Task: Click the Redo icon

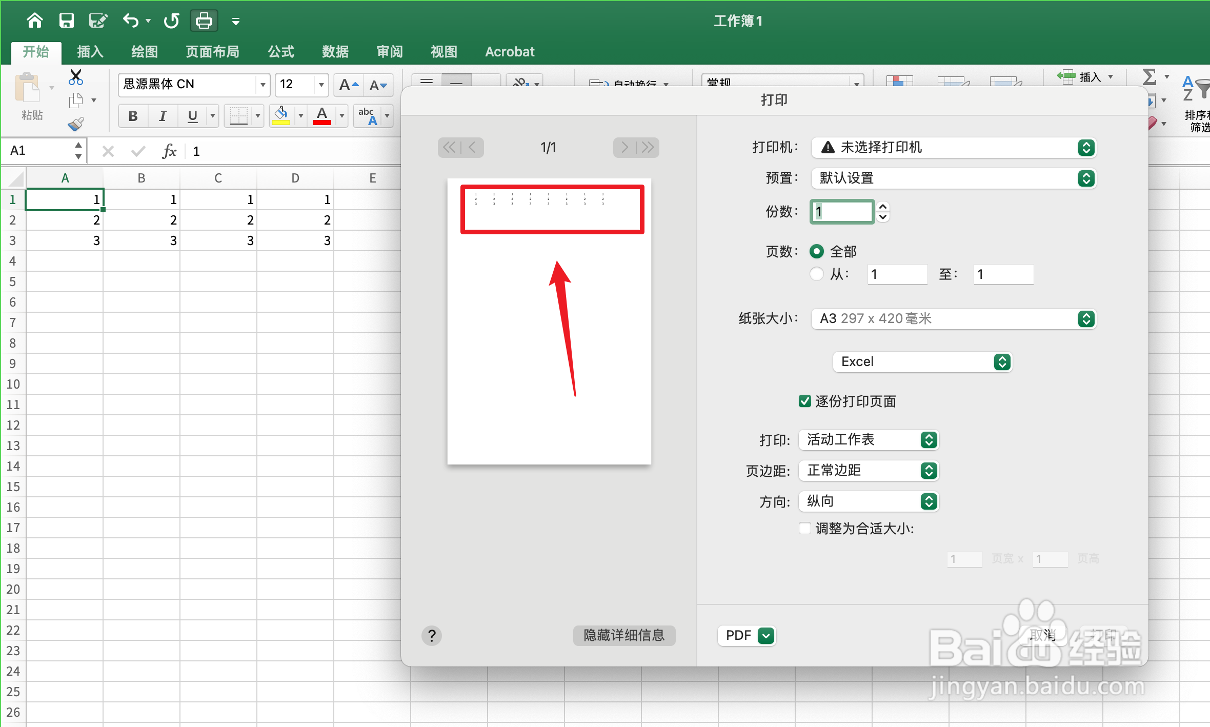Action: coord(171,21)
